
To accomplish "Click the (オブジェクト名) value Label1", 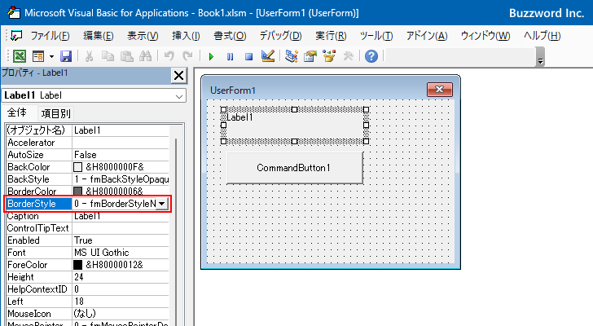I will click(x=121, y=130).
